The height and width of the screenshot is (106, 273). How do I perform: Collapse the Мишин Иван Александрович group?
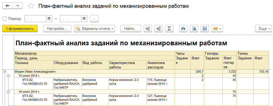(5, 71)
